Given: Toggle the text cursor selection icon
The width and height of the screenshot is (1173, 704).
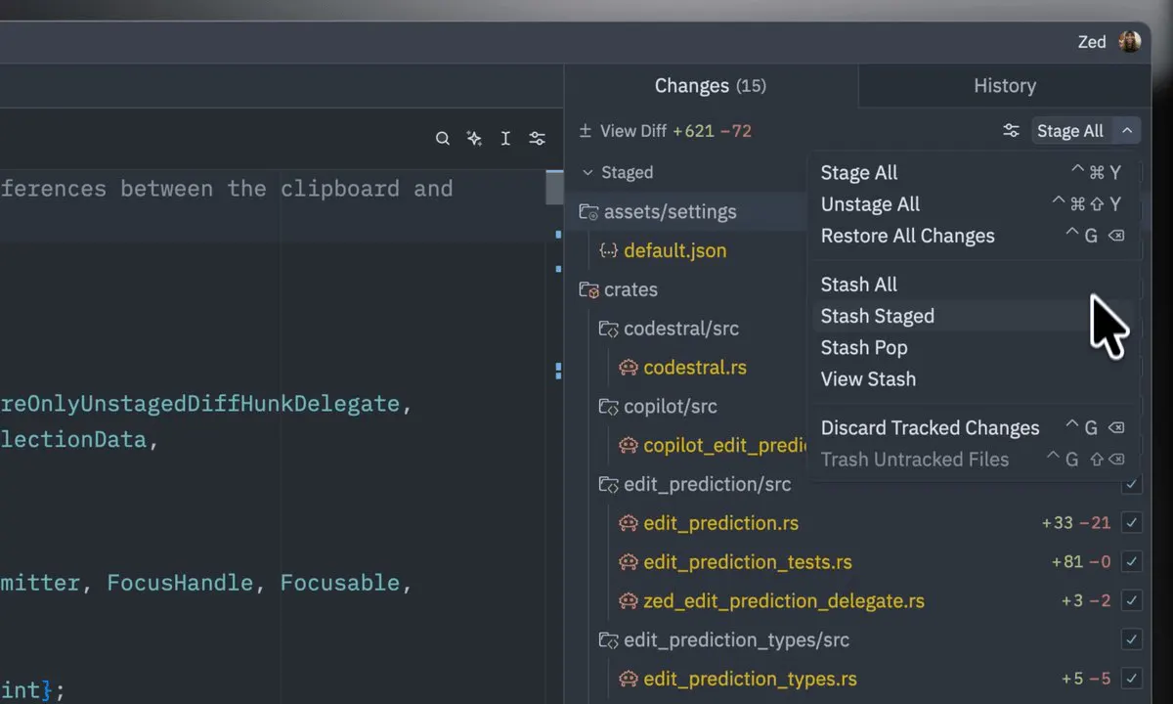Looking at the screenshot, I should [505, 139].
